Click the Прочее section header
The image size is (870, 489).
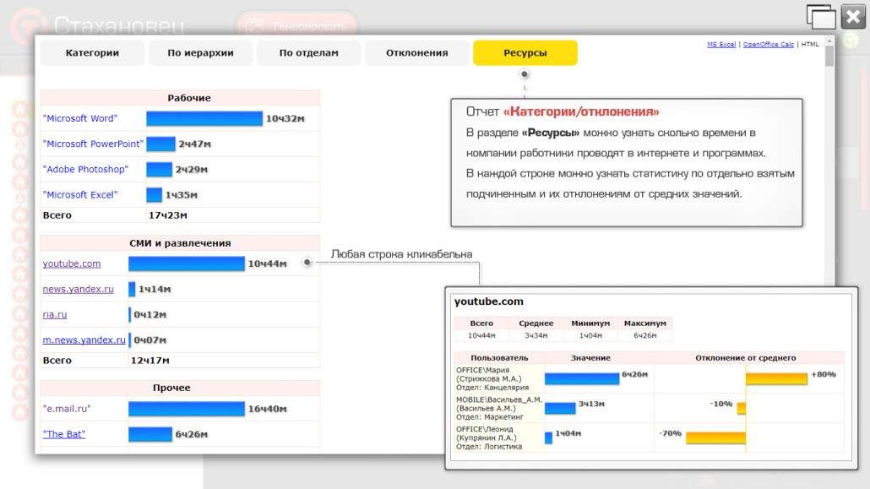click(x=180, y=388)
